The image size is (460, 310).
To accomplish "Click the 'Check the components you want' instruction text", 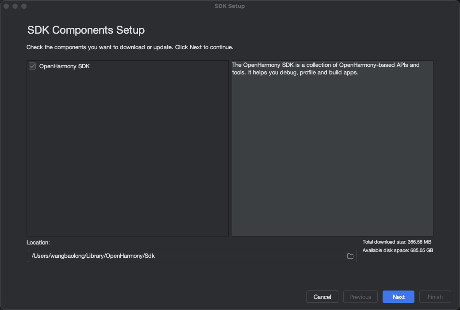I will 130,47.
